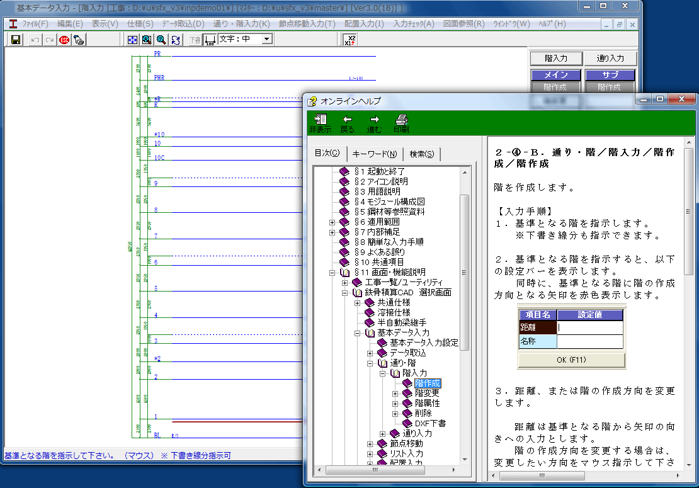Click 非表示 hide icon in help toolbar
The image size is (699, 488).
(320, 124)
